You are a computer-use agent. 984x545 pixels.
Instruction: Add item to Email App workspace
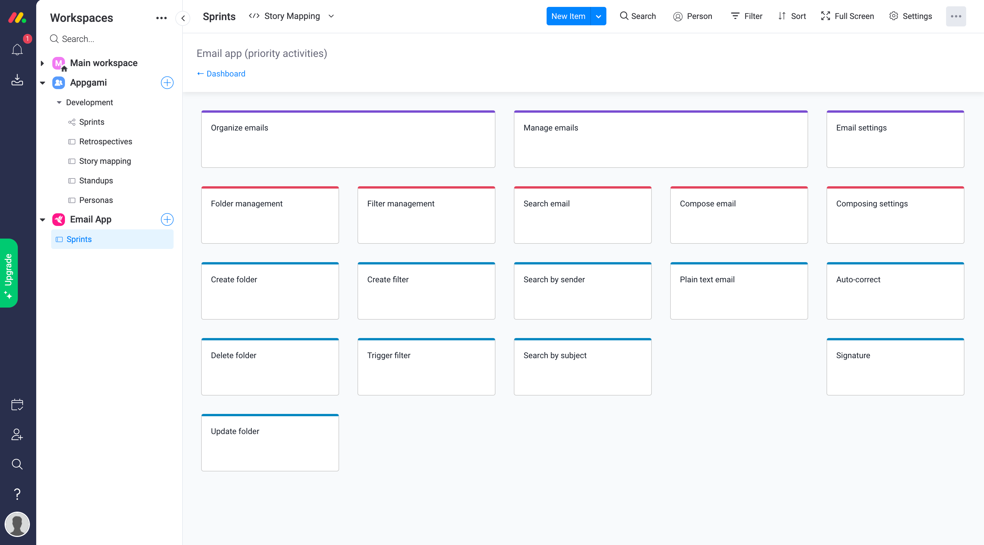click(167, 219)
